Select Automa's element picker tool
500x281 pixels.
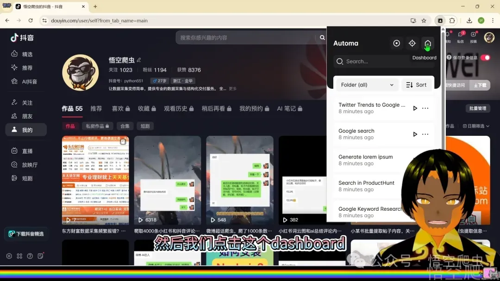tap(412, 43)
